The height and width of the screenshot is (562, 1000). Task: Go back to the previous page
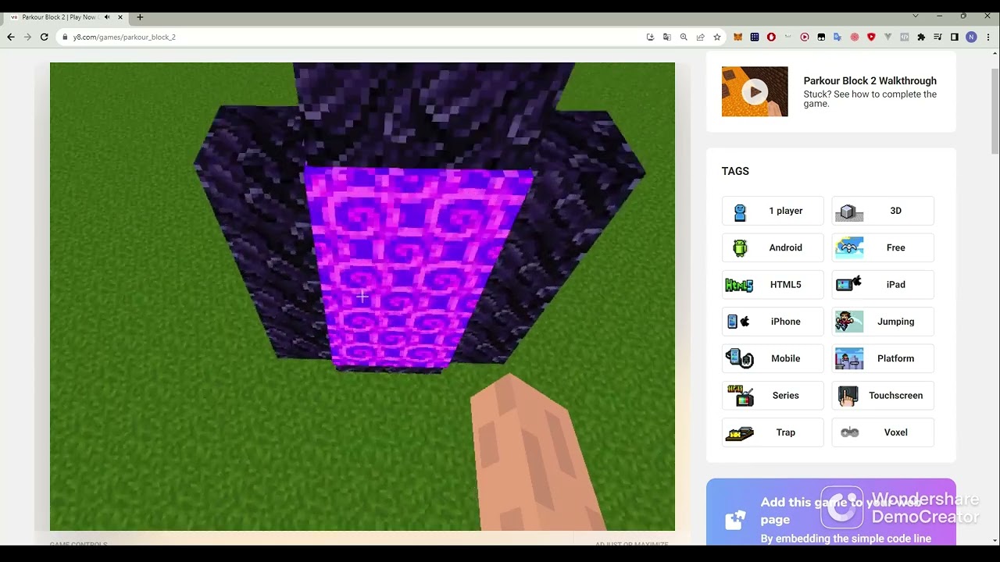pyautogui.click(x=11, y=37)
